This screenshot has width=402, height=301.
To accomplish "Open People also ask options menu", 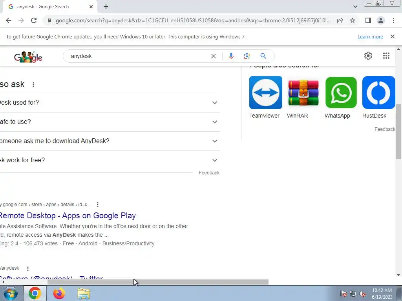I will pos(33,85).
